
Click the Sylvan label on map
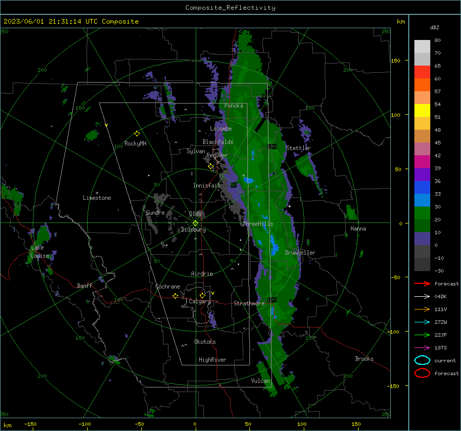pyautogui.click(x=196, y=151)
